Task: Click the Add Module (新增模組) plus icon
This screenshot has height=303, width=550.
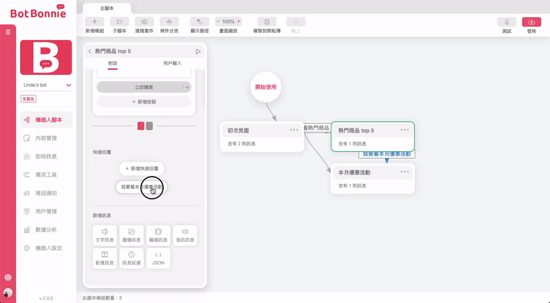Action: [95, 22]
